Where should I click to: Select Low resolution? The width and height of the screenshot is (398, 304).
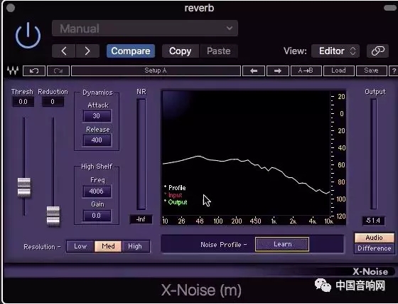80,246
